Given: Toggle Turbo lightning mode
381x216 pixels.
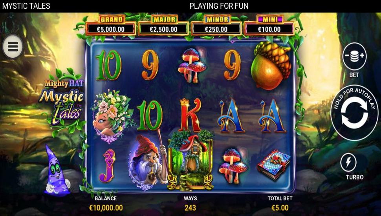Looking at the screenshot, I should pos(348,162).
